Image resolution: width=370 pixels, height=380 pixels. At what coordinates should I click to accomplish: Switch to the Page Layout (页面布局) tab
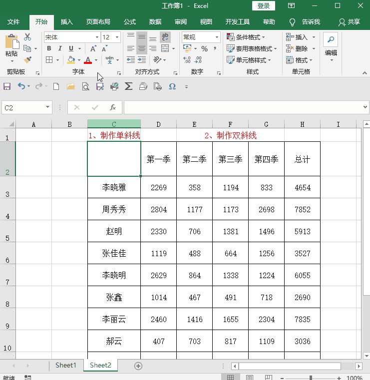click(x=98, y=22)
